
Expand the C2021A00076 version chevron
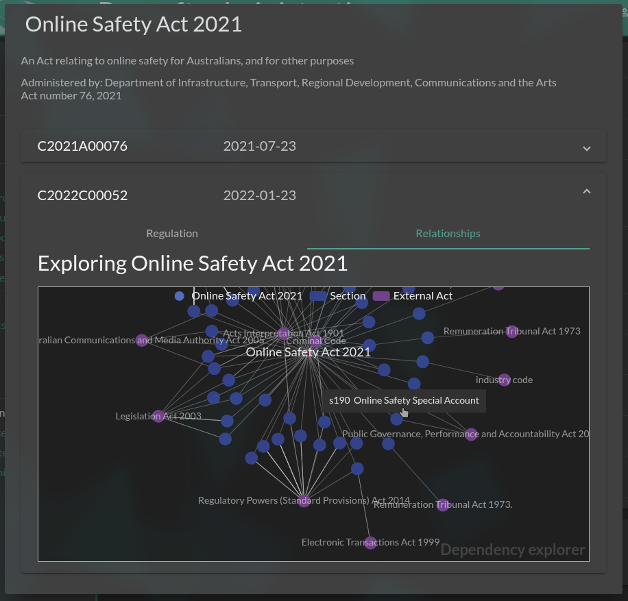point(586,147)
